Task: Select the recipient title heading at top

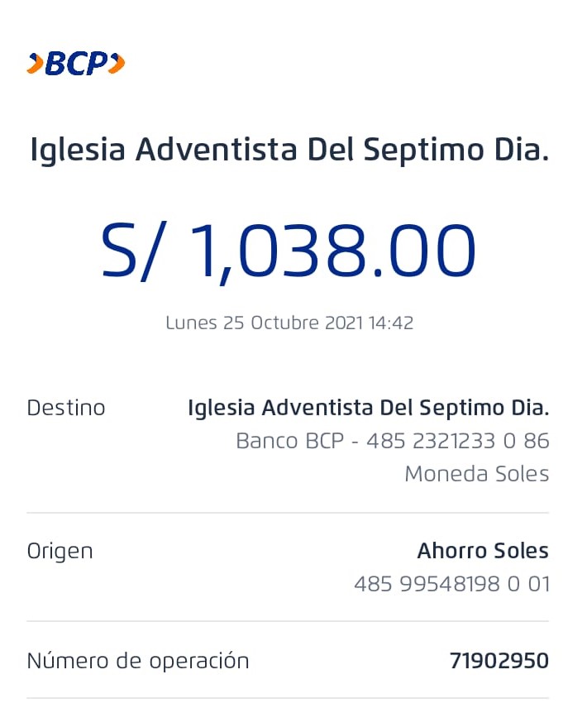Action: coord(289,151)
